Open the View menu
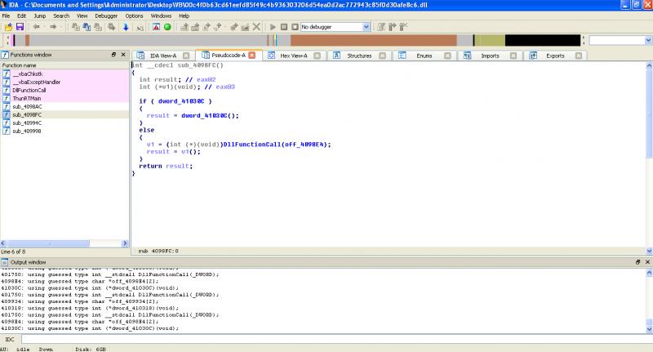The width and height of the screenshot is (653, 352). point(82,16)
